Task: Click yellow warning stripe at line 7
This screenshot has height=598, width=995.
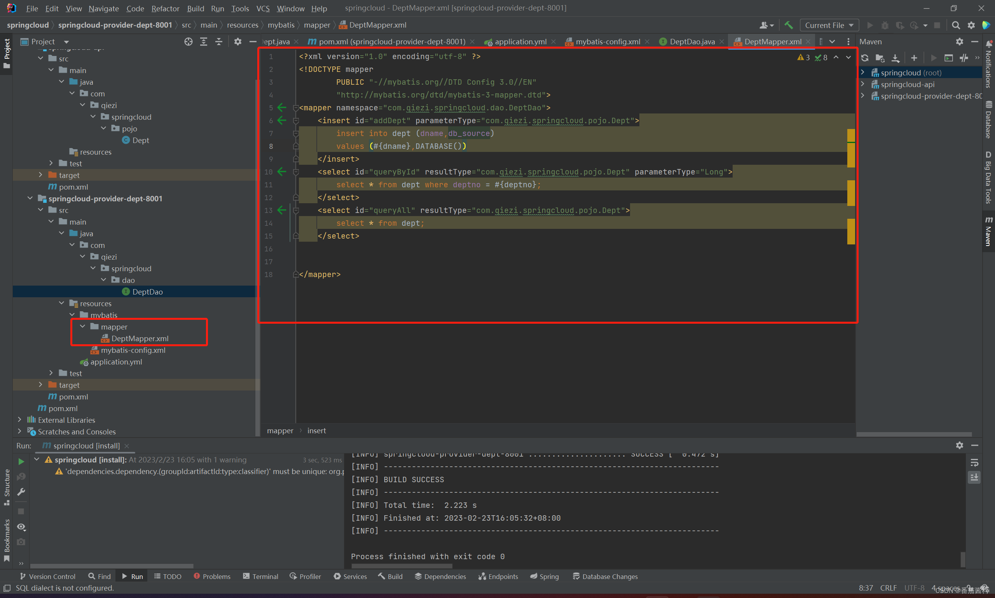Action: point(851,134)
